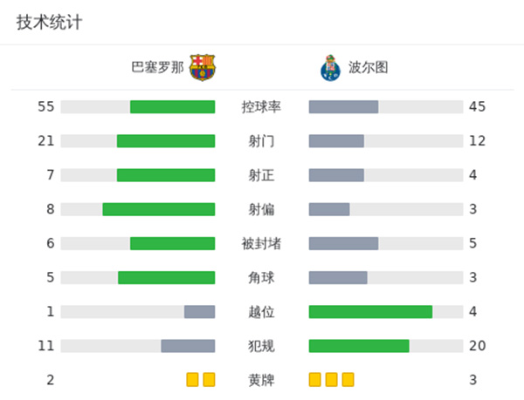Click Barcelona's second yellow card icon
This screenshot has width=524, height=400.
pos(209,380)
